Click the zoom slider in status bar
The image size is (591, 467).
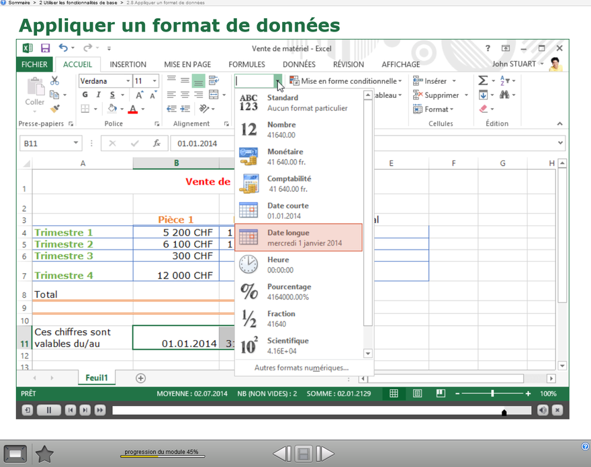(492, 394)
